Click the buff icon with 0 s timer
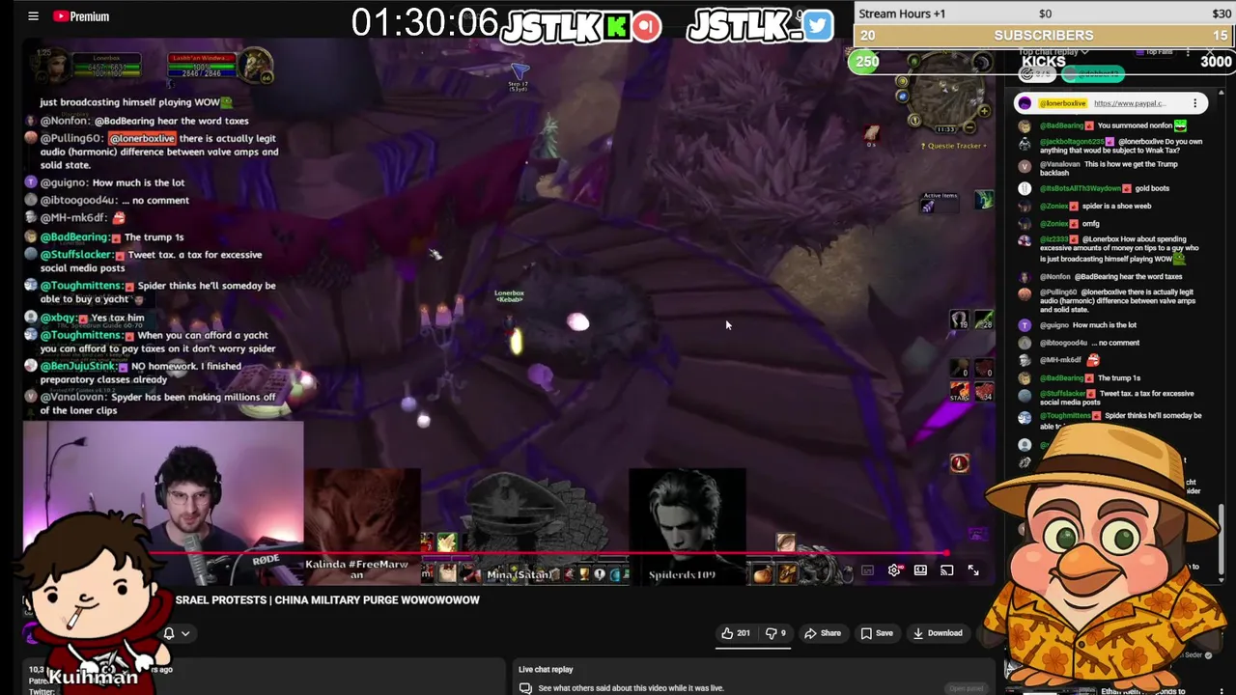1236x695 pixels. (x=872, y=133)
